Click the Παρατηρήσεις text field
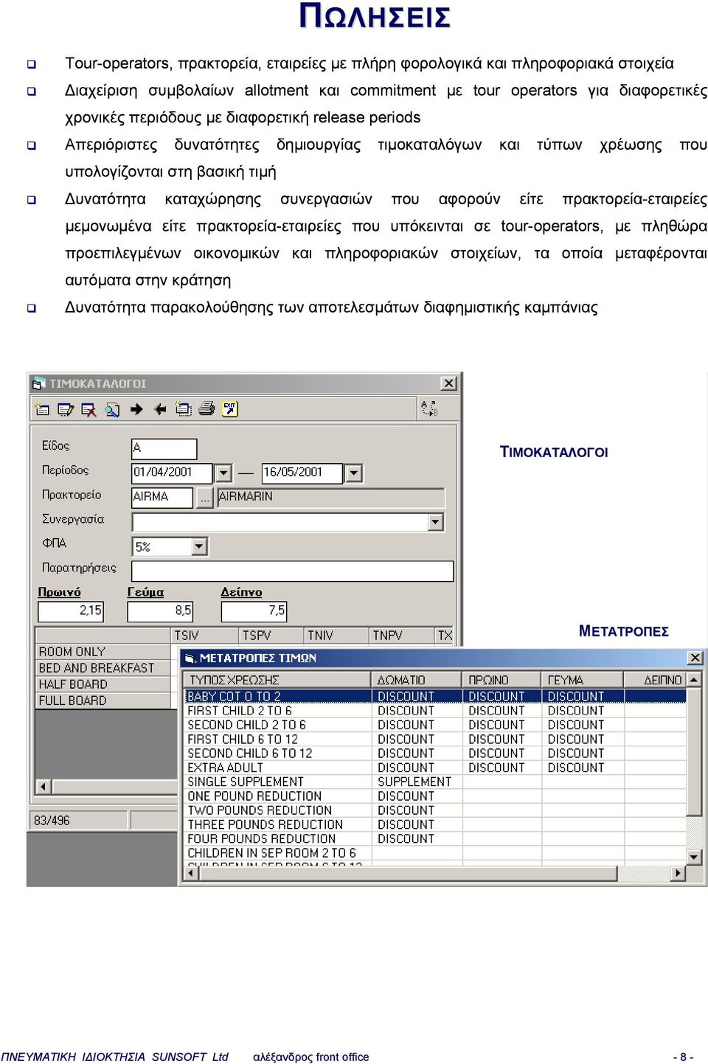 (293, 571)
